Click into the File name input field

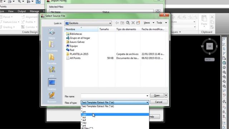pyautogui.click(x=113, y=96)
